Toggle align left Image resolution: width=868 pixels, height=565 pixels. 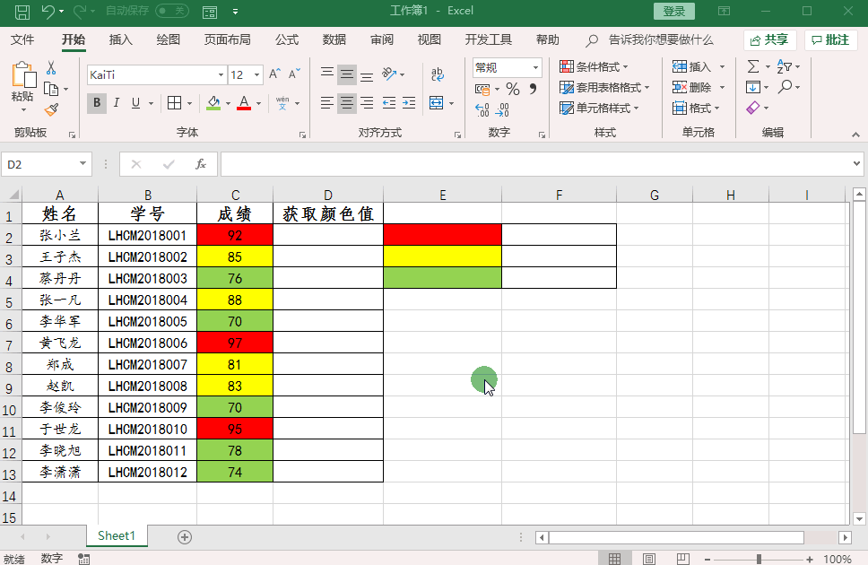click(x=327, y=103)
